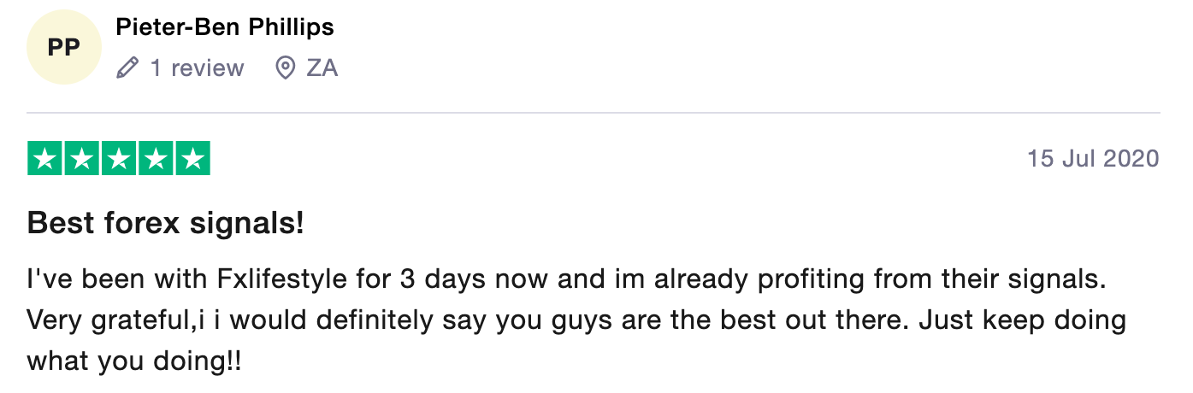Click the "1 review" count text

[x=198, y=68]
